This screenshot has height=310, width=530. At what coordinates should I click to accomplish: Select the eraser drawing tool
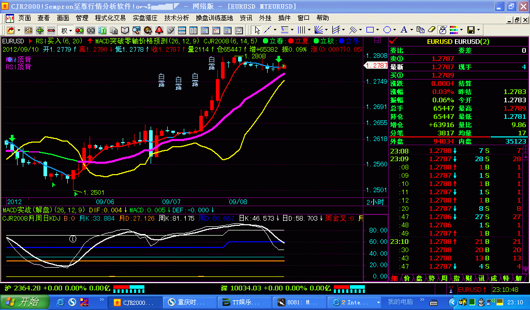click(432, 30)
